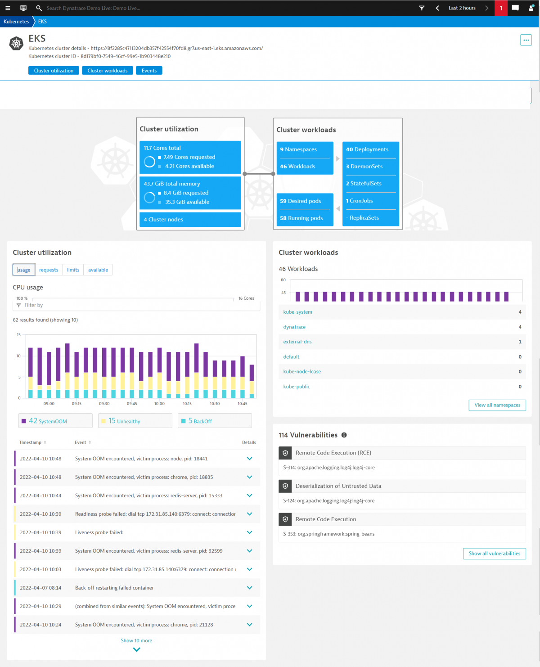
Task: Switch to the Events tab
Action: [149, 70]
